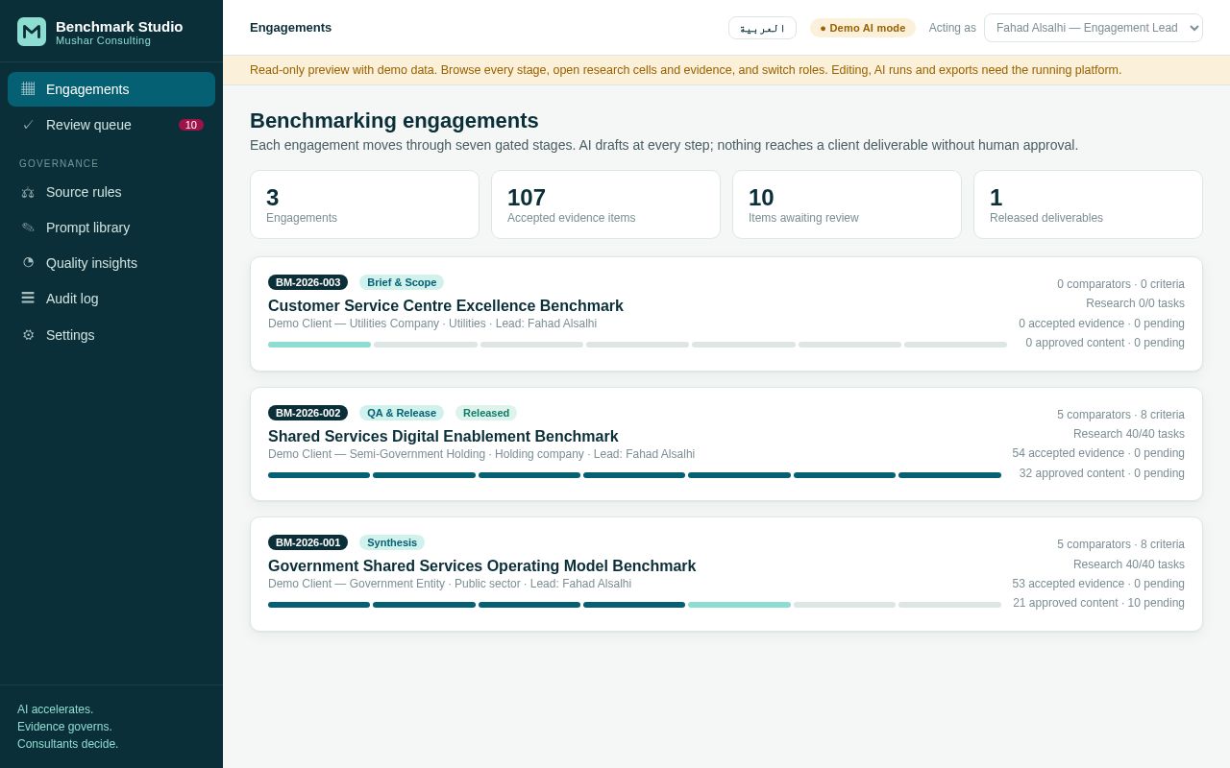
Task: Click the 1 Released deliverables card
Action: pyautogui.click(x=1088, y=204)
